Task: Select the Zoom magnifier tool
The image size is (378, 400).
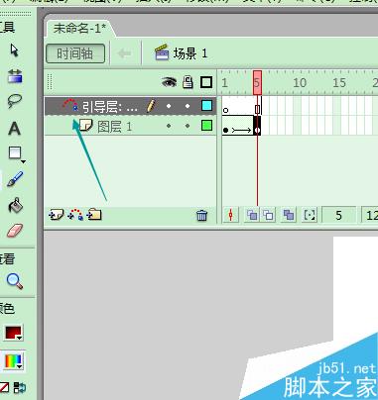Action: click(15, 281)
